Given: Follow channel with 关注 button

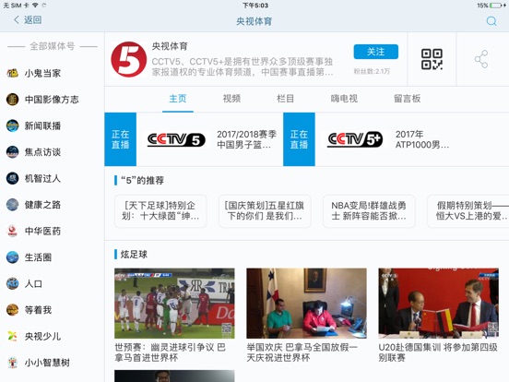Looking at the screenshot, I should 376,52.
